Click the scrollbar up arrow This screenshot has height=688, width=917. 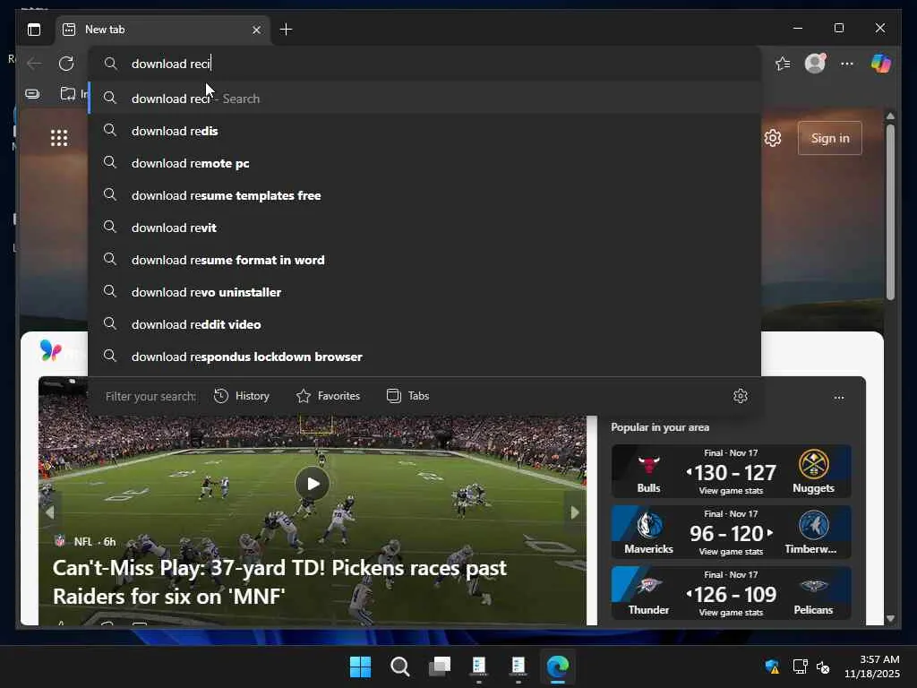890,116
